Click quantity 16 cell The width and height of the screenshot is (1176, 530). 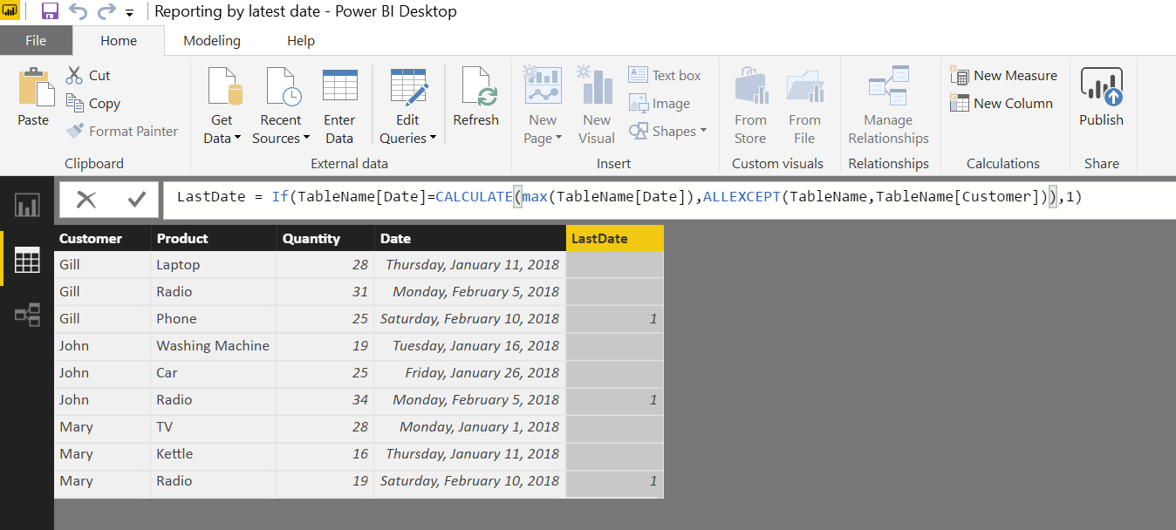[x=325, y=454]
